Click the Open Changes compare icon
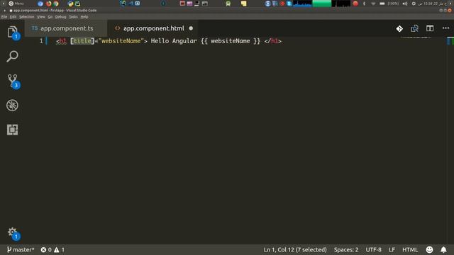Screen dimensions: 454x255 tap(414, 28)
